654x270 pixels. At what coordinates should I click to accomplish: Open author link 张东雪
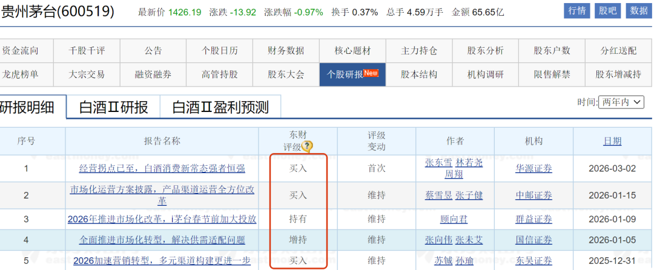click(438, 162)
